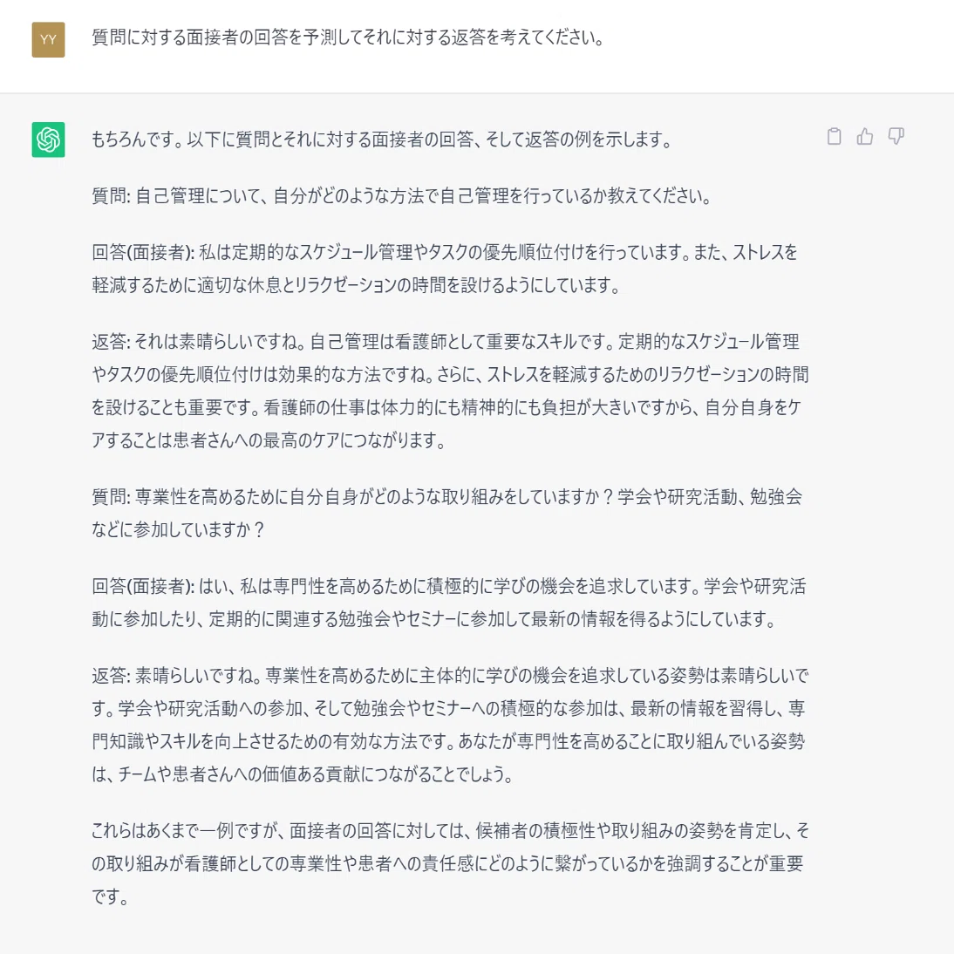This screenshot has width=954, height=954.
Task: Click the closing paragraph starting これらはあくまで一例
Action: pos(450,863)
